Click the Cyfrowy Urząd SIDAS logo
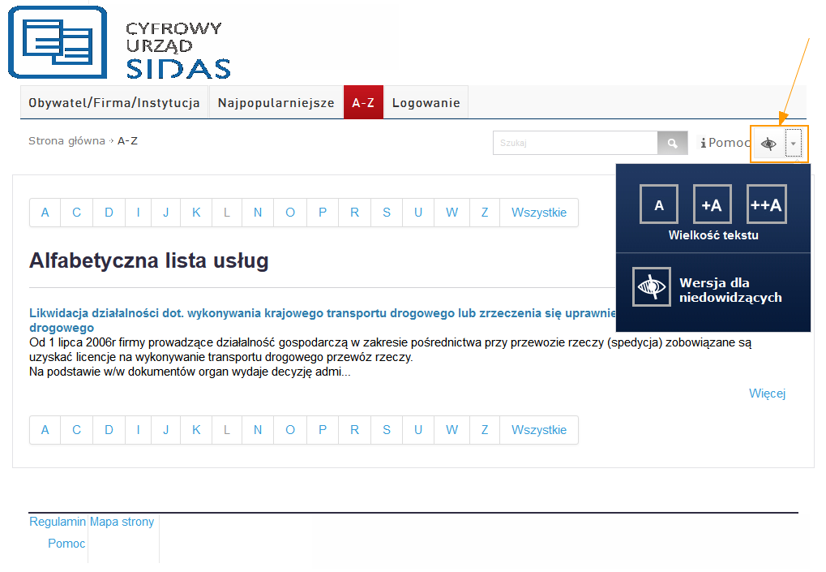The width and height of the screenshot is (826, 572). coord(122,42)
